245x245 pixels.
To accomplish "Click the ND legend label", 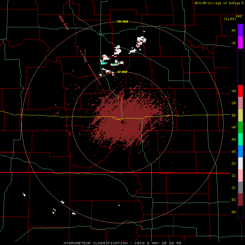I will 234,212.
